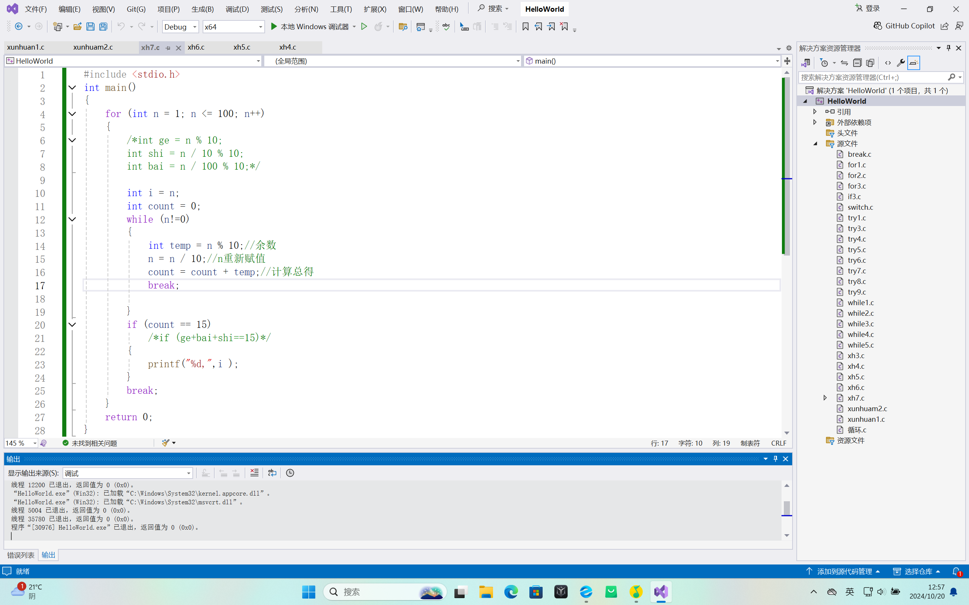Viewport: 969px width, 605px height.
Task: Collapse the 源文件 folder tree node
Action: (815, 143)
